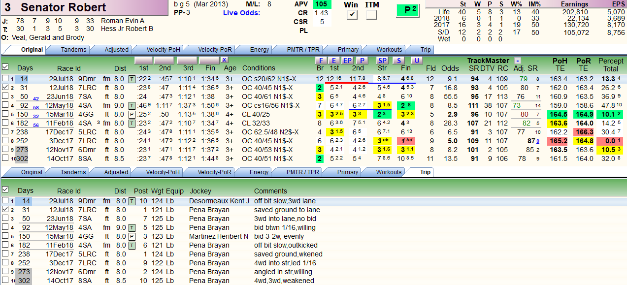This screenshot has height=285, width=627.
Task: Click the T marker in the upper 11Feb18 4SA row
Action: 132,123
